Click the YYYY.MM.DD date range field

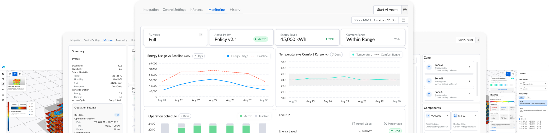(x=375, y=20)
